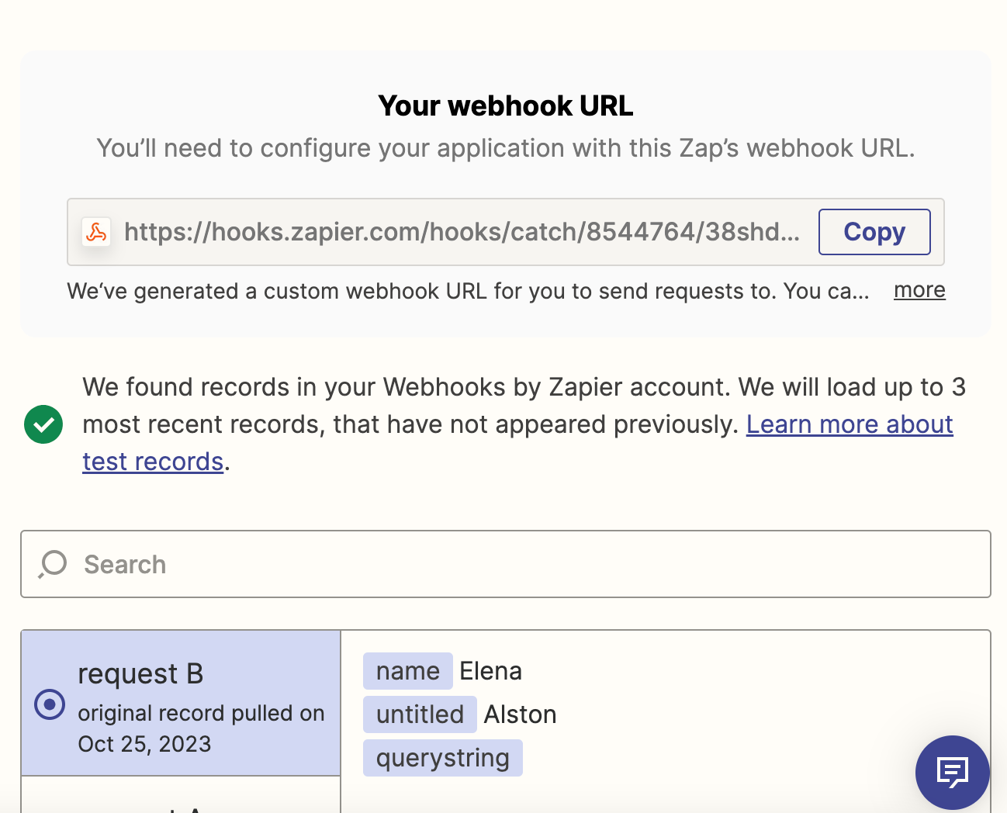Click the Your webhook URL heading
The image size is (1007, 813).
[x=505, y=106]
